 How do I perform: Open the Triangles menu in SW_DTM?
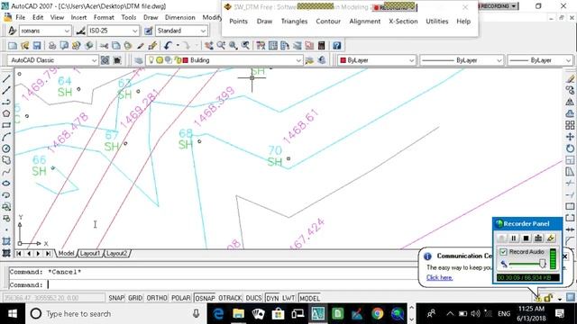(x=294, y=22)
